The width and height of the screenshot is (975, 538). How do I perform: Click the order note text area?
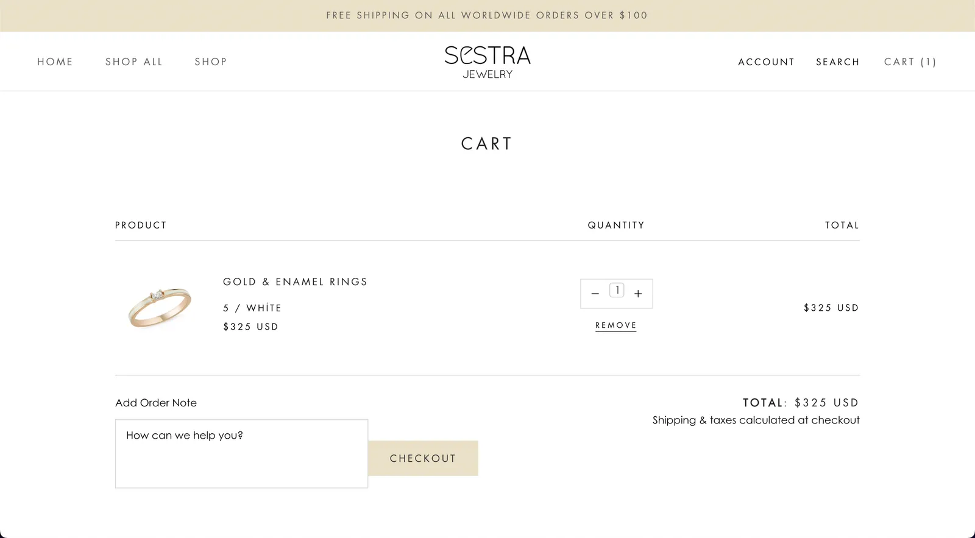click(241, 453)
